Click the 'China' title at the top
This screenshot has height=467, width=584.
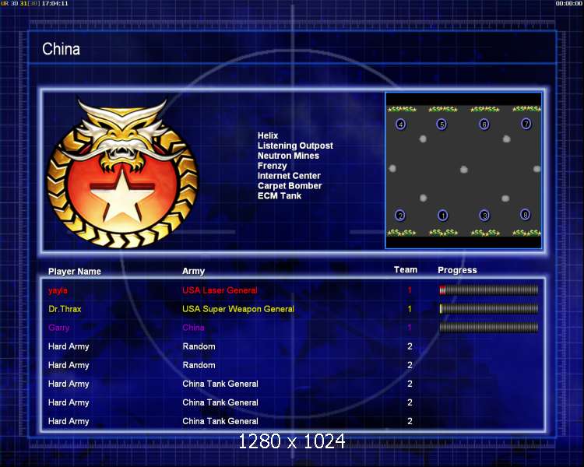coord(61,49)
